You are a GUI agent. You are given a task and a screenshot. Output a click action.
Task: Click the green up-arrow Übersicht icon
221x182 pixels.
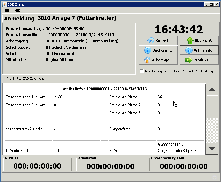(x=190, y=41)
